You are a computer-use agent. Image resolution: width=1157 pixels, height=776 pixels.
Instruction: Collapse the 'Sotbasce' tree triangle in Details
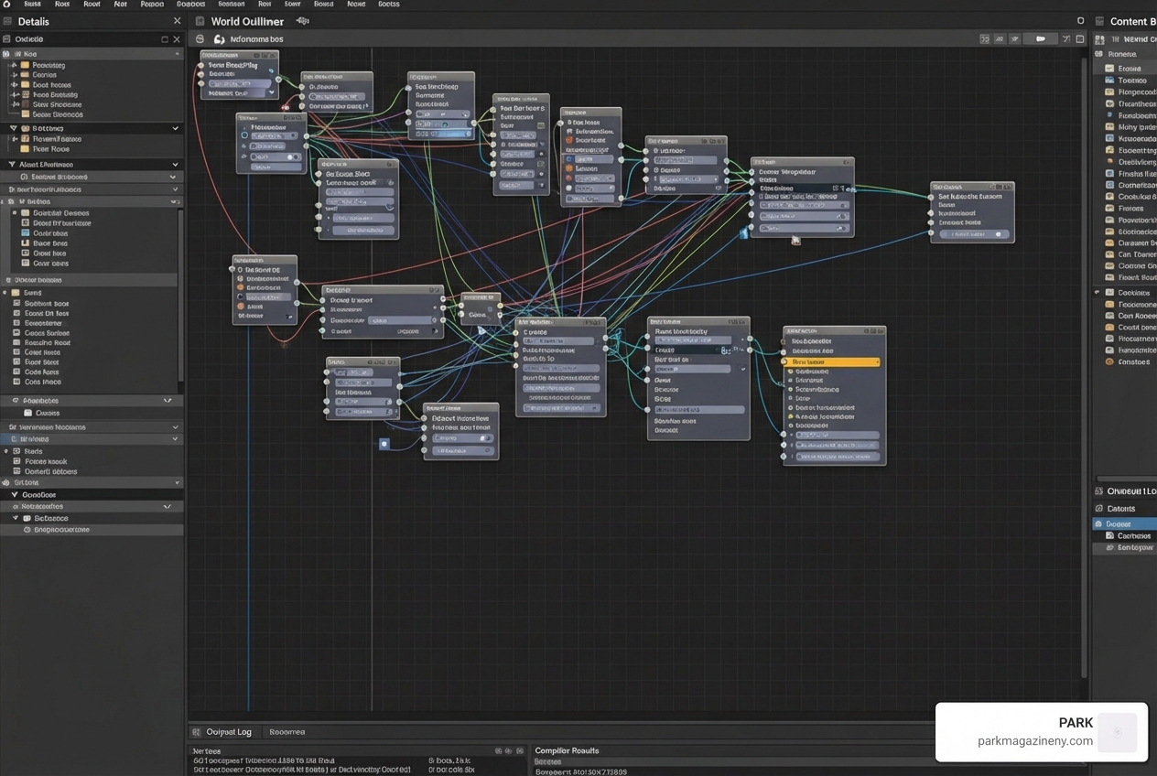tap(16, 518)
